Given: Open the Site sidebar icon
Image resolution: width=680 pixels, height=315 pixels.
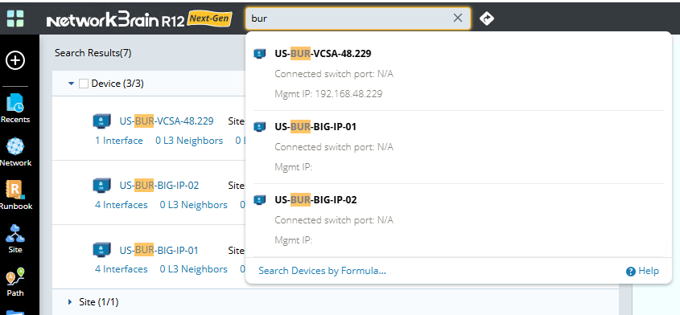Looking at the screenshot, I should (x=15, y=239).
